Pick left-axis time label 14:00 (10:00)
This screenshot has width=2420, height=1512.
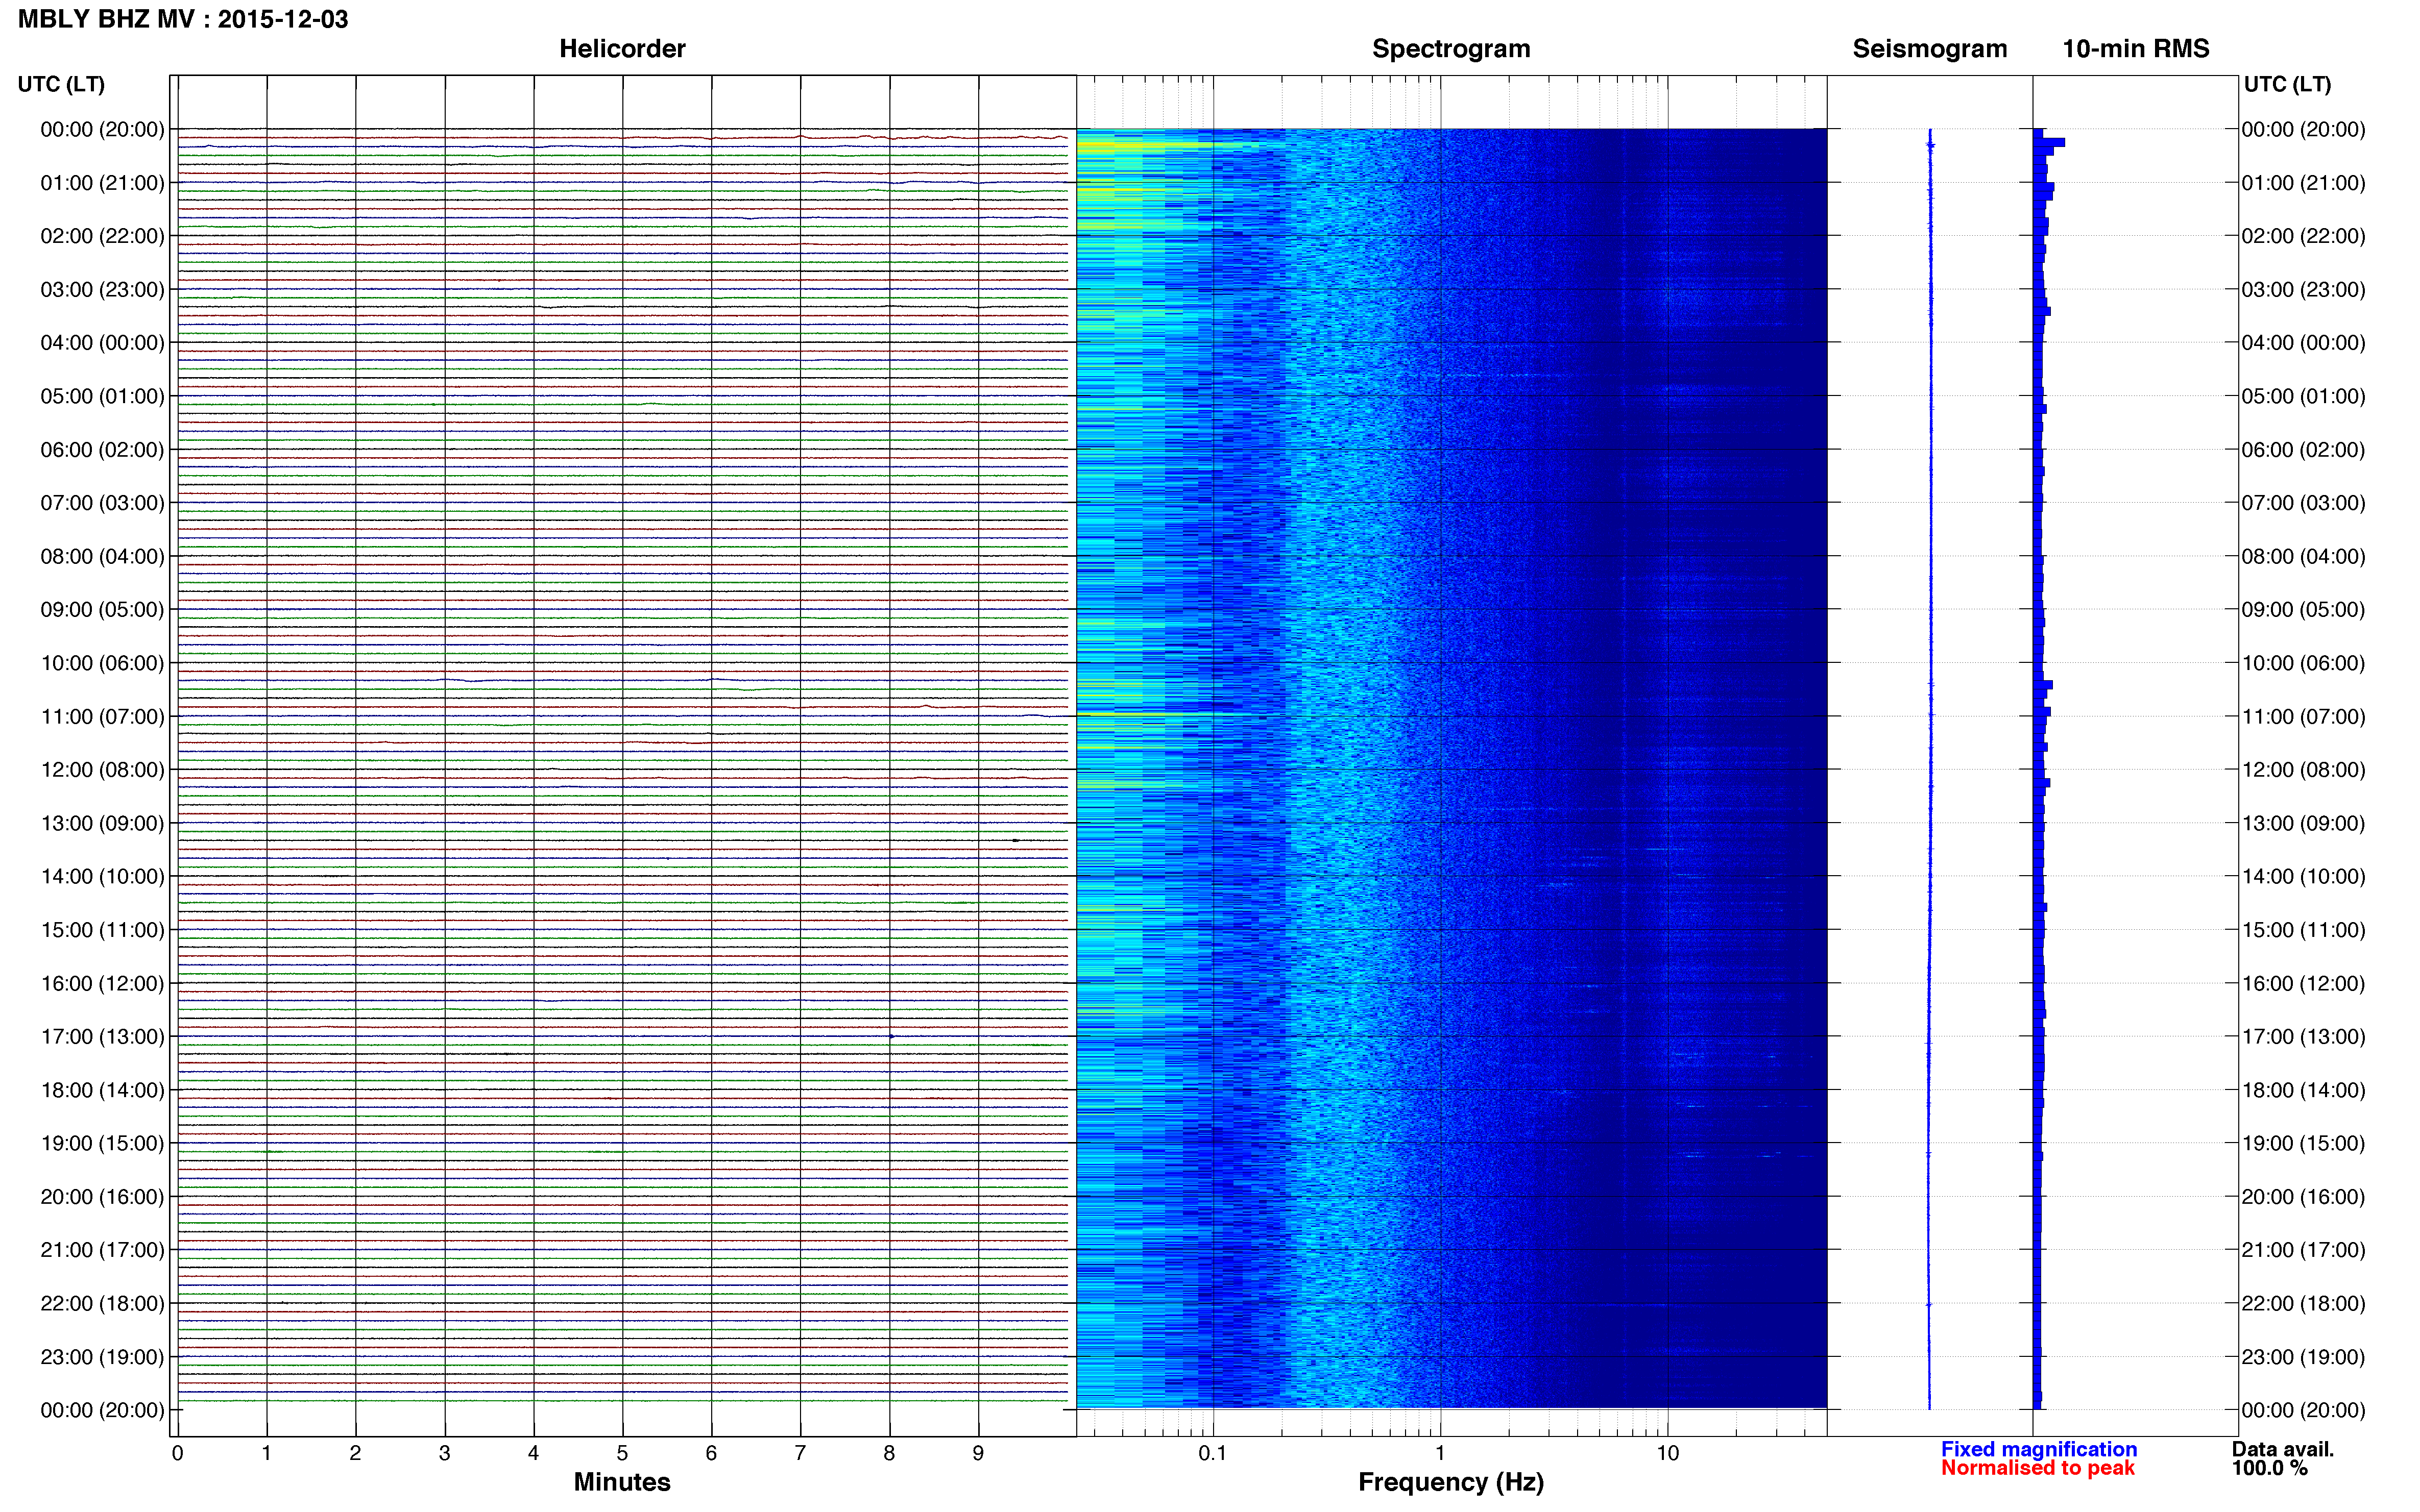102,876
